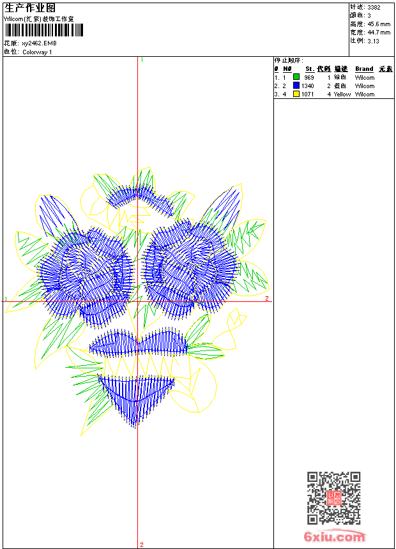
Task: Click the 'Colorway 1' label
Action: pos(37,52)
